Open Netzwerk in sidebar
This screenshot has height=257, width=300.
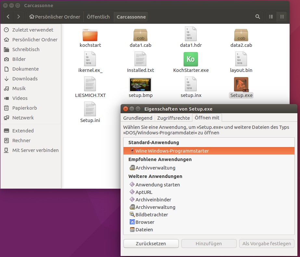tap(31, 118)
